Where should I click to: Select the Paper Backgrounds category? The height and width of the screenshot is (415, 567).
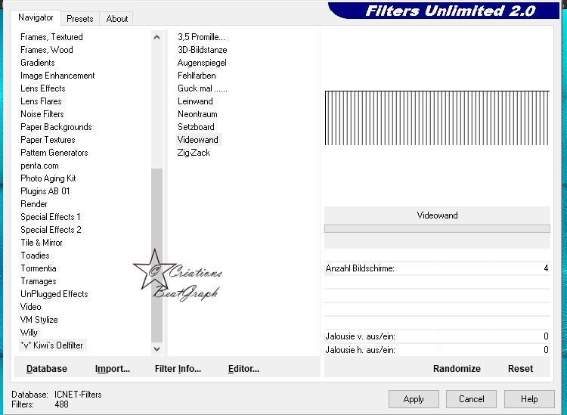[x=56, y=127]
